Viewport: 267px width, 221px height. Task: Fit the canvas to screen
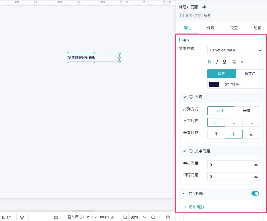coord(168,217)
